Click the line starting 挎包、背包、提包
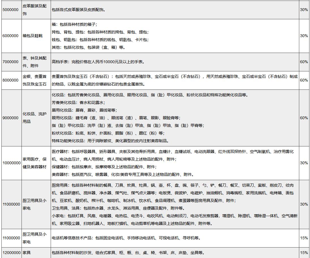This screenshot has width=310, height=258. [100, 32]
